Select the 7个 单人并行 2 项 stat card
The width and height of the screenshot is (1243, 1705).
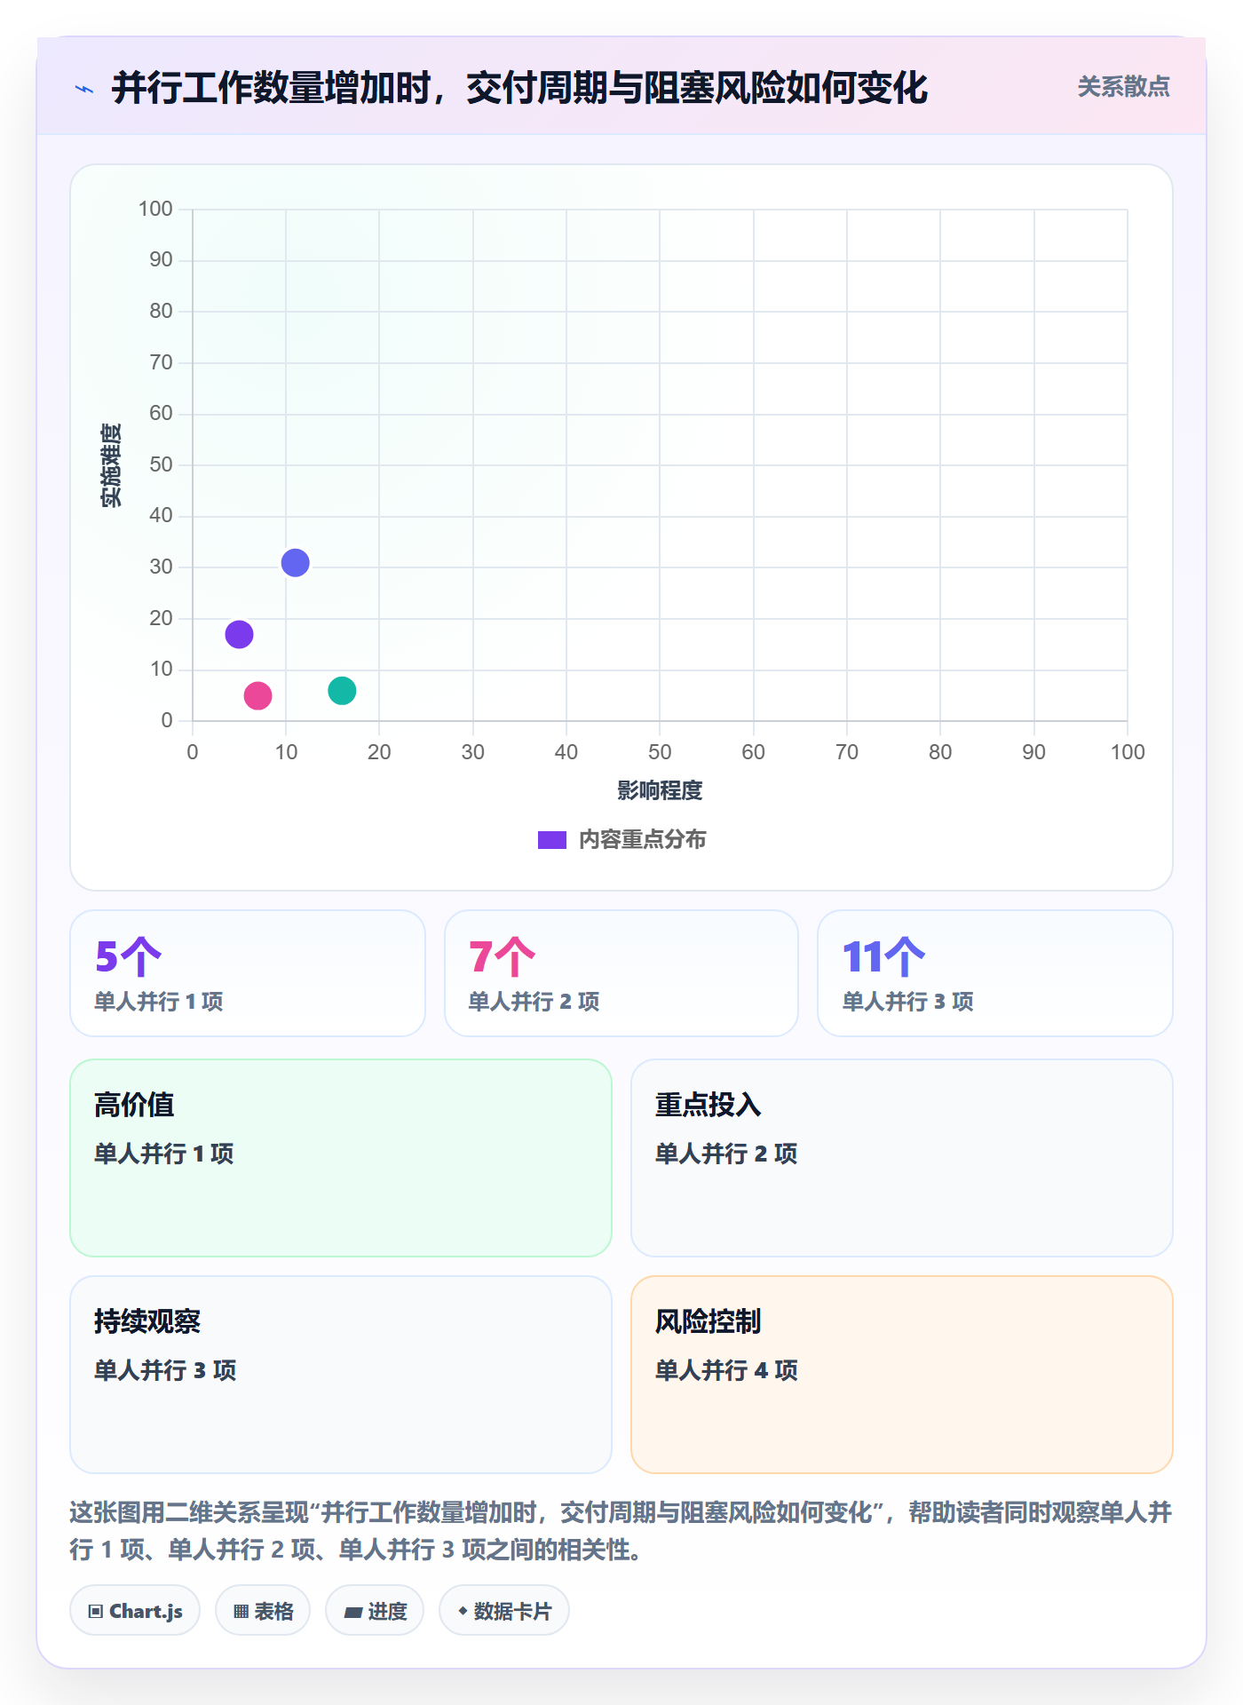coord(621,973)
